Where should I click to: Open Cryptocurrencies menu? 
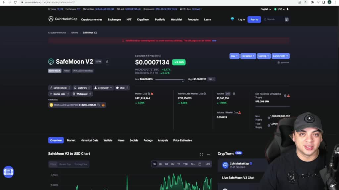point(92,19)
